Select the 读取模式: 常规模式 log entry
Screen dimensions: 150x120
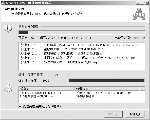pyautogui.click(x=61, y=54)
